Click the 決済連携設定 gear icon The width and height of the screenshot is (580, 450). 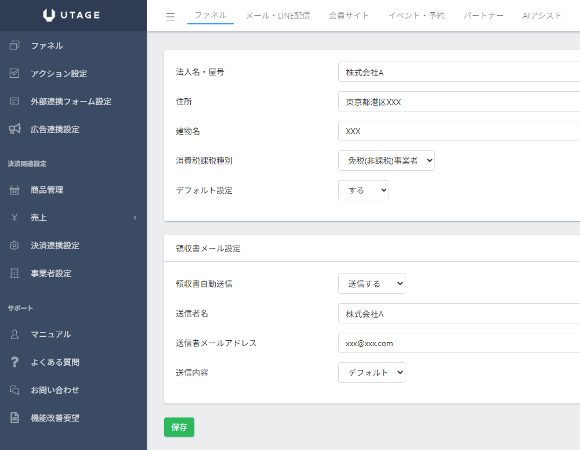click(x=15, y=246)
